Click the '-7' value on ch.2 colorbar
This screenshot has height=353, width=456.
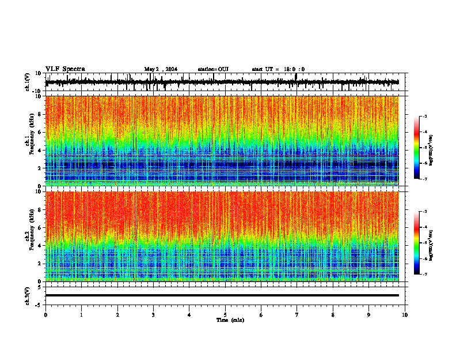(425, 275)
